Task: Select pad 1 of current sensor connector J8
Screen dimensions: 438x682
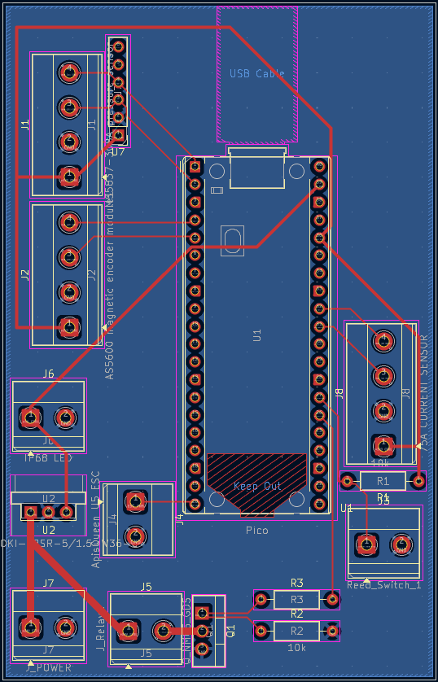Action: pos(383,446)
